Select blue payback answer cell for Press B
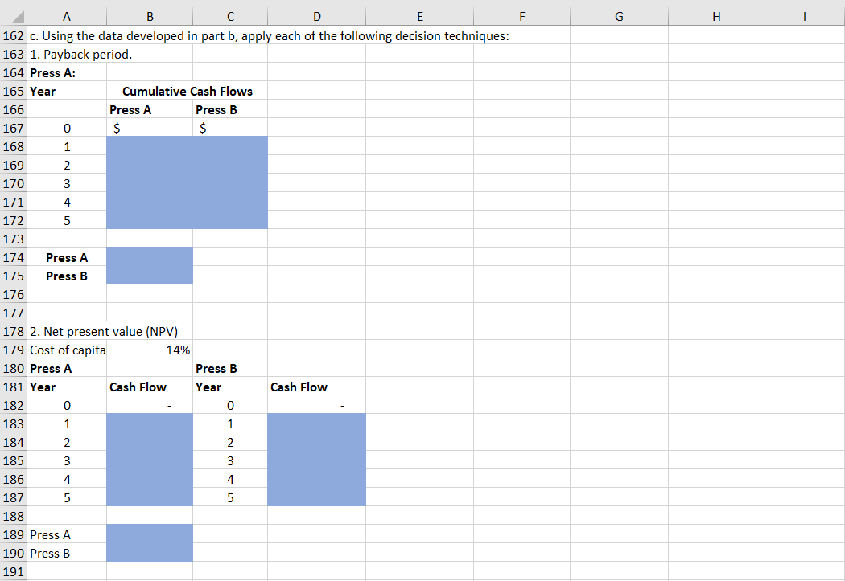The width and height of the screenshot is (845, 581). pos(150,276)
